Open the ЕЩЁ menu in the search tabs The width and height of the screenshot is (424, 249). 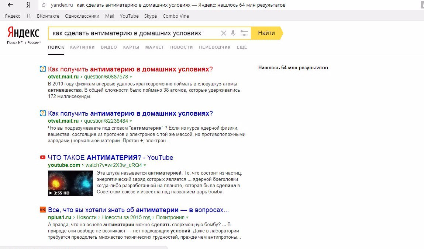tap(242, 47)
